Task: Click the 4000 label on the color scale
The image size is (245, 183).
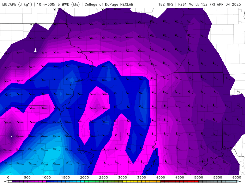Action: [160, 178]
